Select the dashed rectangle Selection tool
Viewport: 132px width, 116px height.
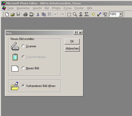(69, 14)
